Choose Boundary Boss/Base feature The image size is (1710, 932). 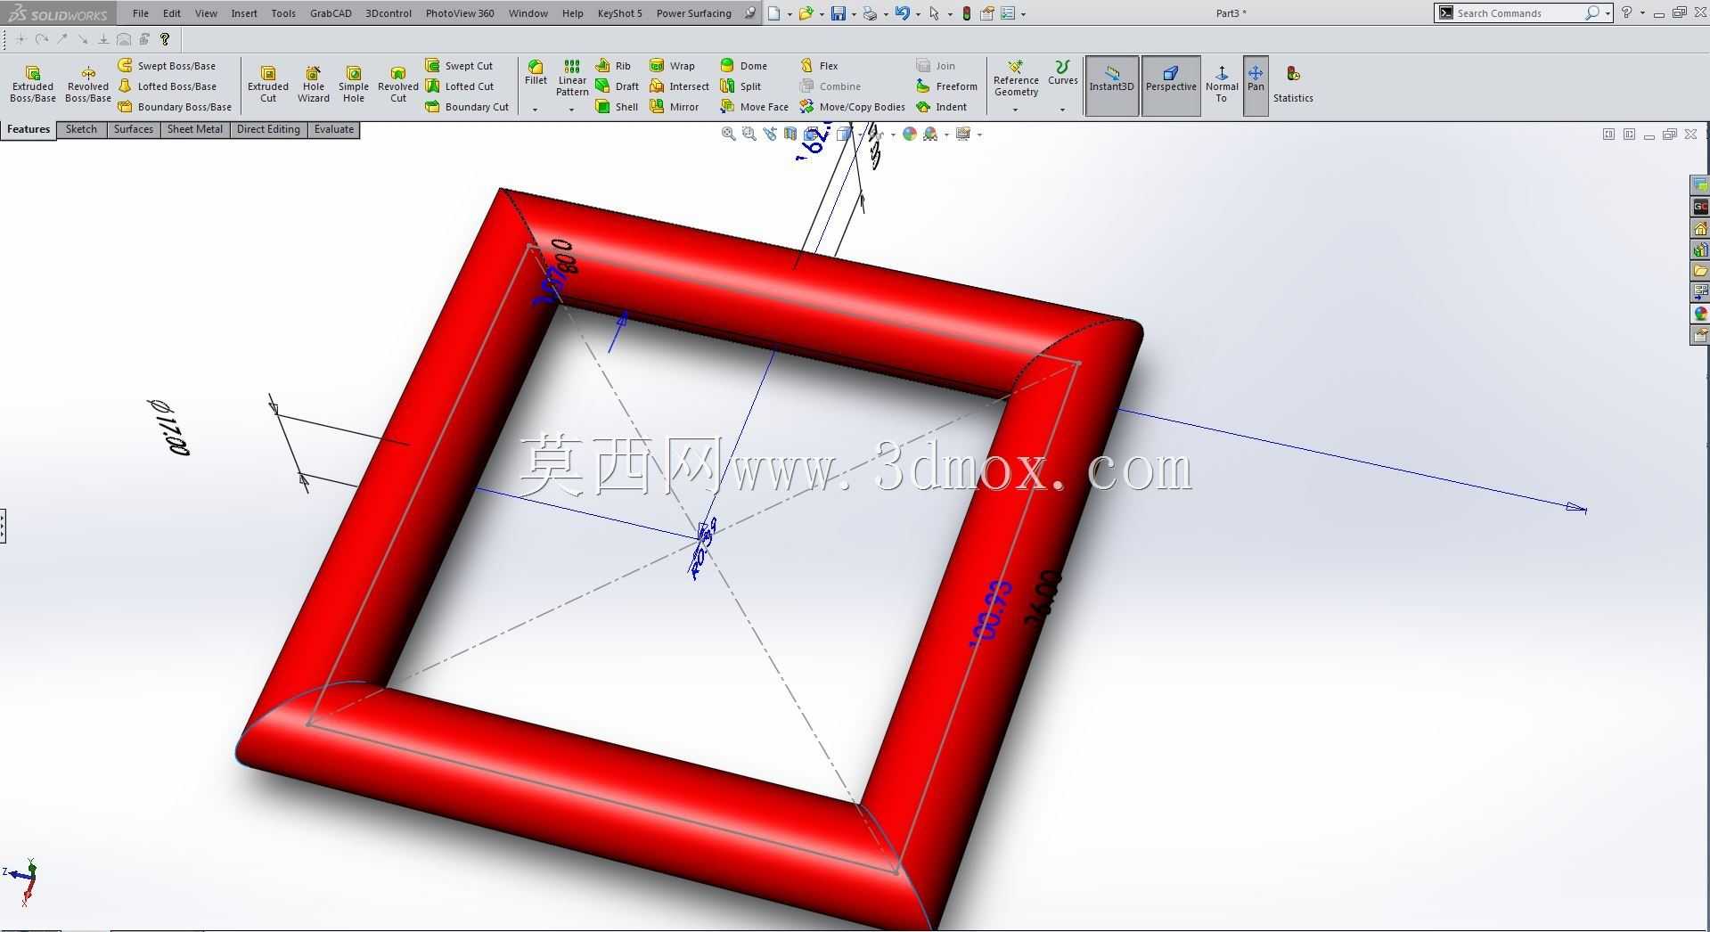[x=175, y=107]
